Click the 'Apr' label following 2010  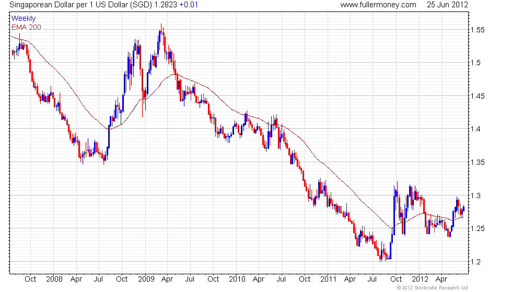(x=259, y=279)
